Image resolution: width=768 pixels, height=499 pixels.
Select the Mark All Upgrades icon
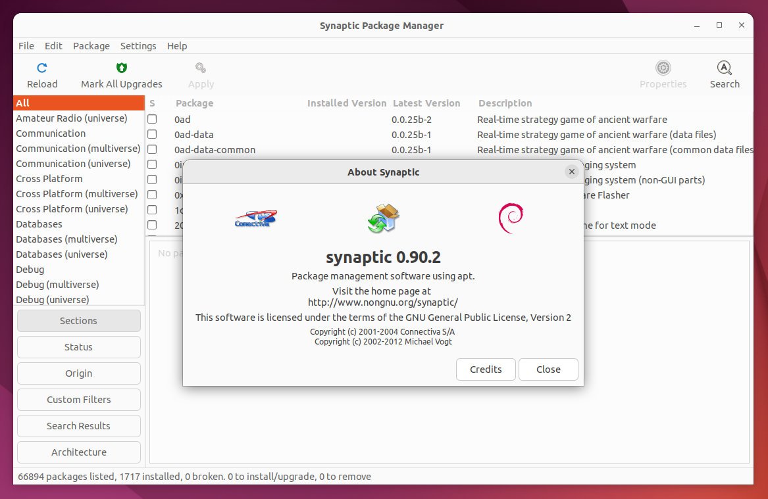121,68
